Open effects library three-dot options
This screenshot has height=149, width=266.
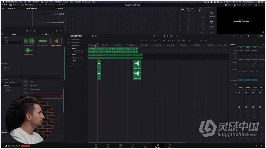coord(62,77)
